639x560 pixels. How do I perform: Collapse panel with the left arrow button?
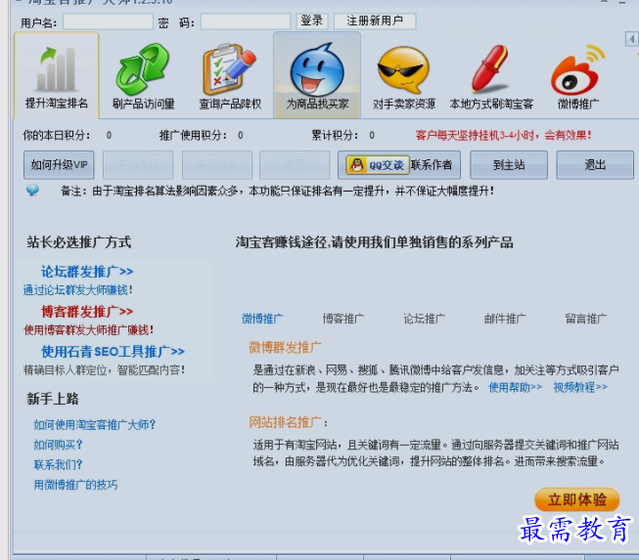632,39
